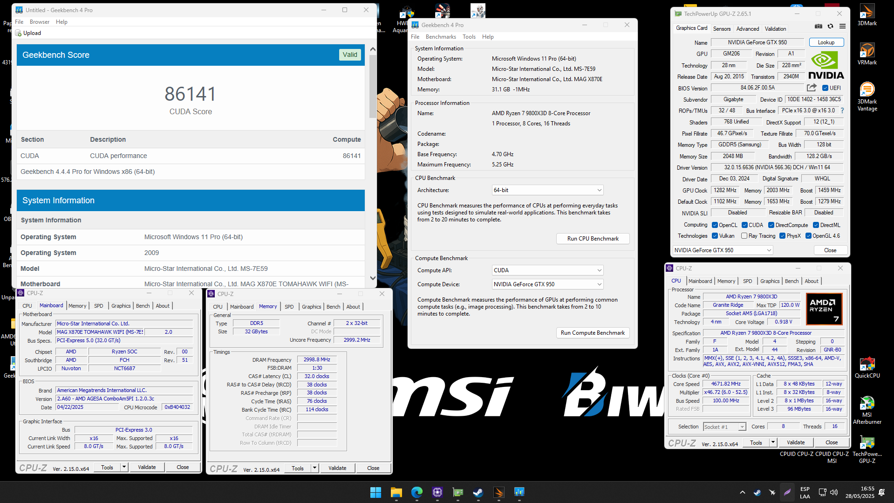Click the DRAM Frequency 2998.8 MHz value
The width and height of the screenshot is (894, 503).
click(317, 360)
